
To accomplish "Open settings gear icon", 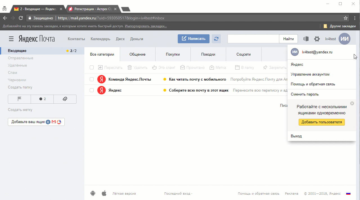I will [x=317, y=39].
